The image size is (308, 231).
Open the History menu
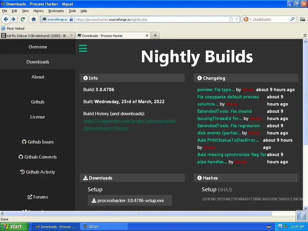tap(38, 11)
